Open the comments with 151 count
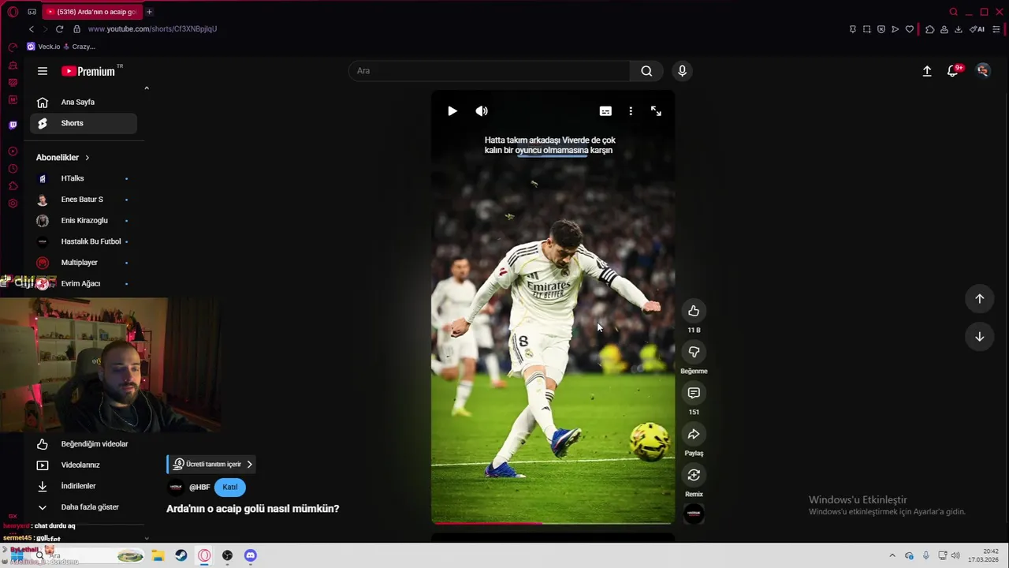This screenshot has width=1009, height=568. tap(694, 393)
